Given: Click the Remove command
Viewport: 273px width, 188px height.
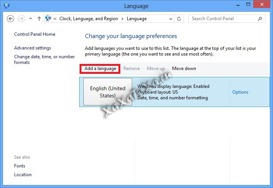Looking at the screenshot, I should [x=132, y=69].
